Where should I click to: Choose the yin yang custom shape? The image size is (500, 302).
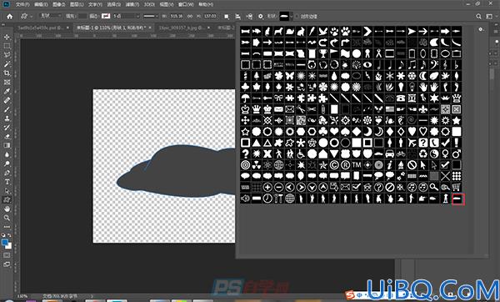coord(434,154)
